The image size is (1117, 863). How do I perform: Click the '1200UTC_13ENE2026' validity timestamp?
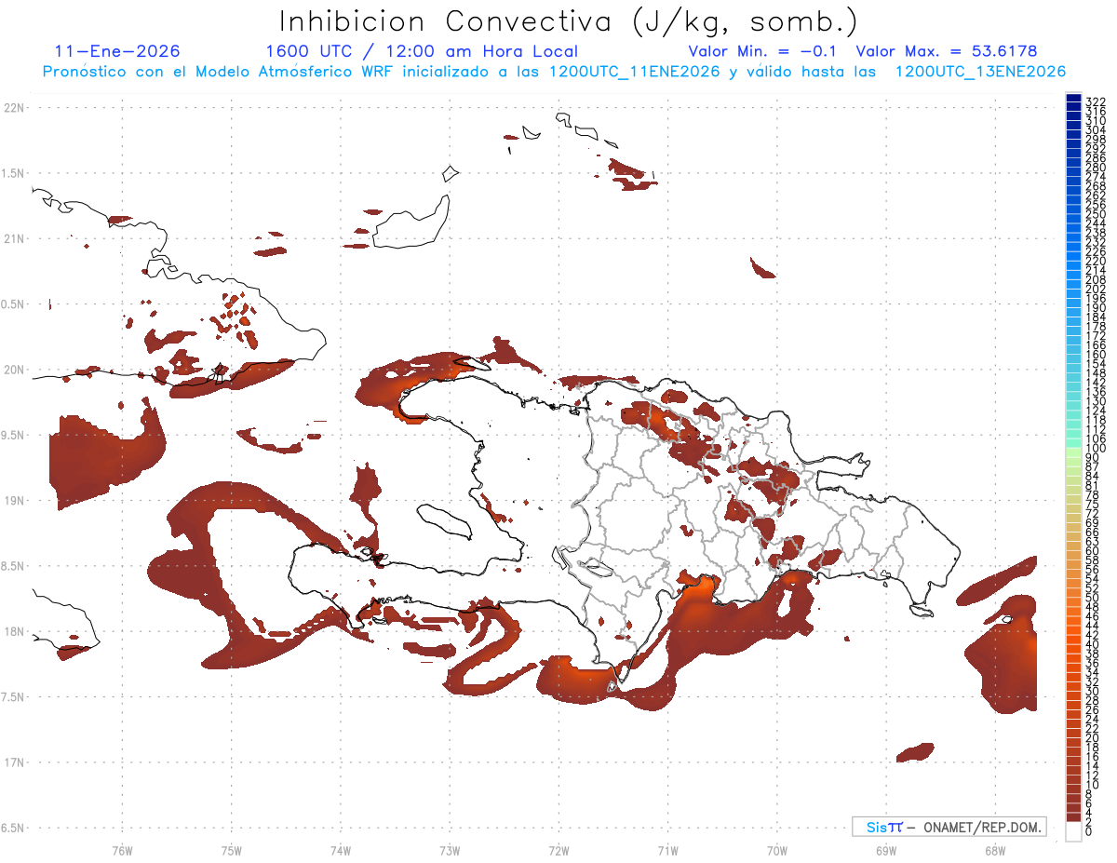pyautogui.click(x=980, y=72)
